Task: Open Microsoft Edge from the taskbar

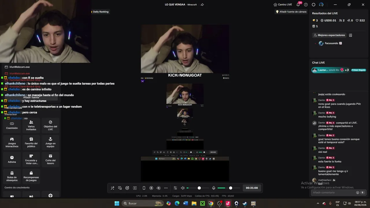Action: [177, 203]
